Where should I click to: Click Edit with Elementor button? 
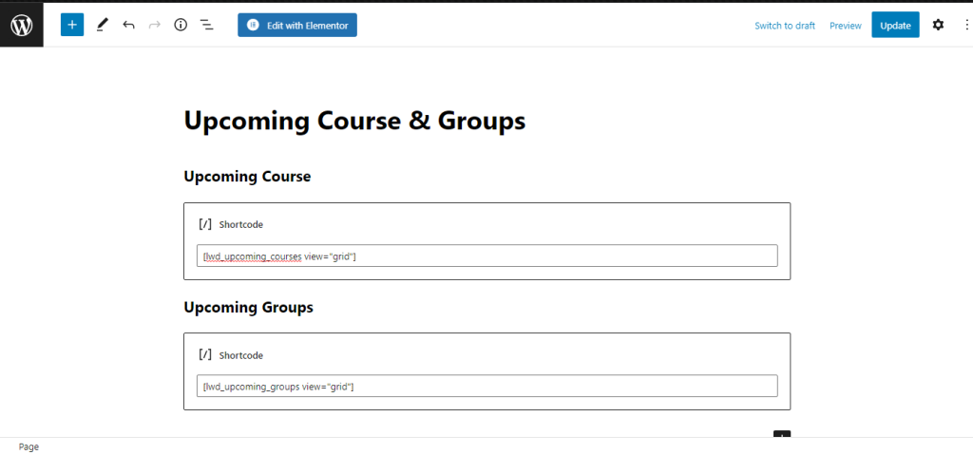pos(297,25)
